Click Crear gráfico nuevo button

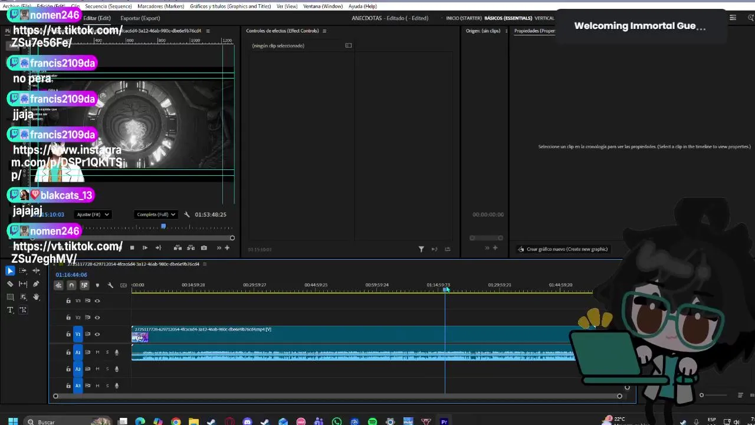click(562, 249)
